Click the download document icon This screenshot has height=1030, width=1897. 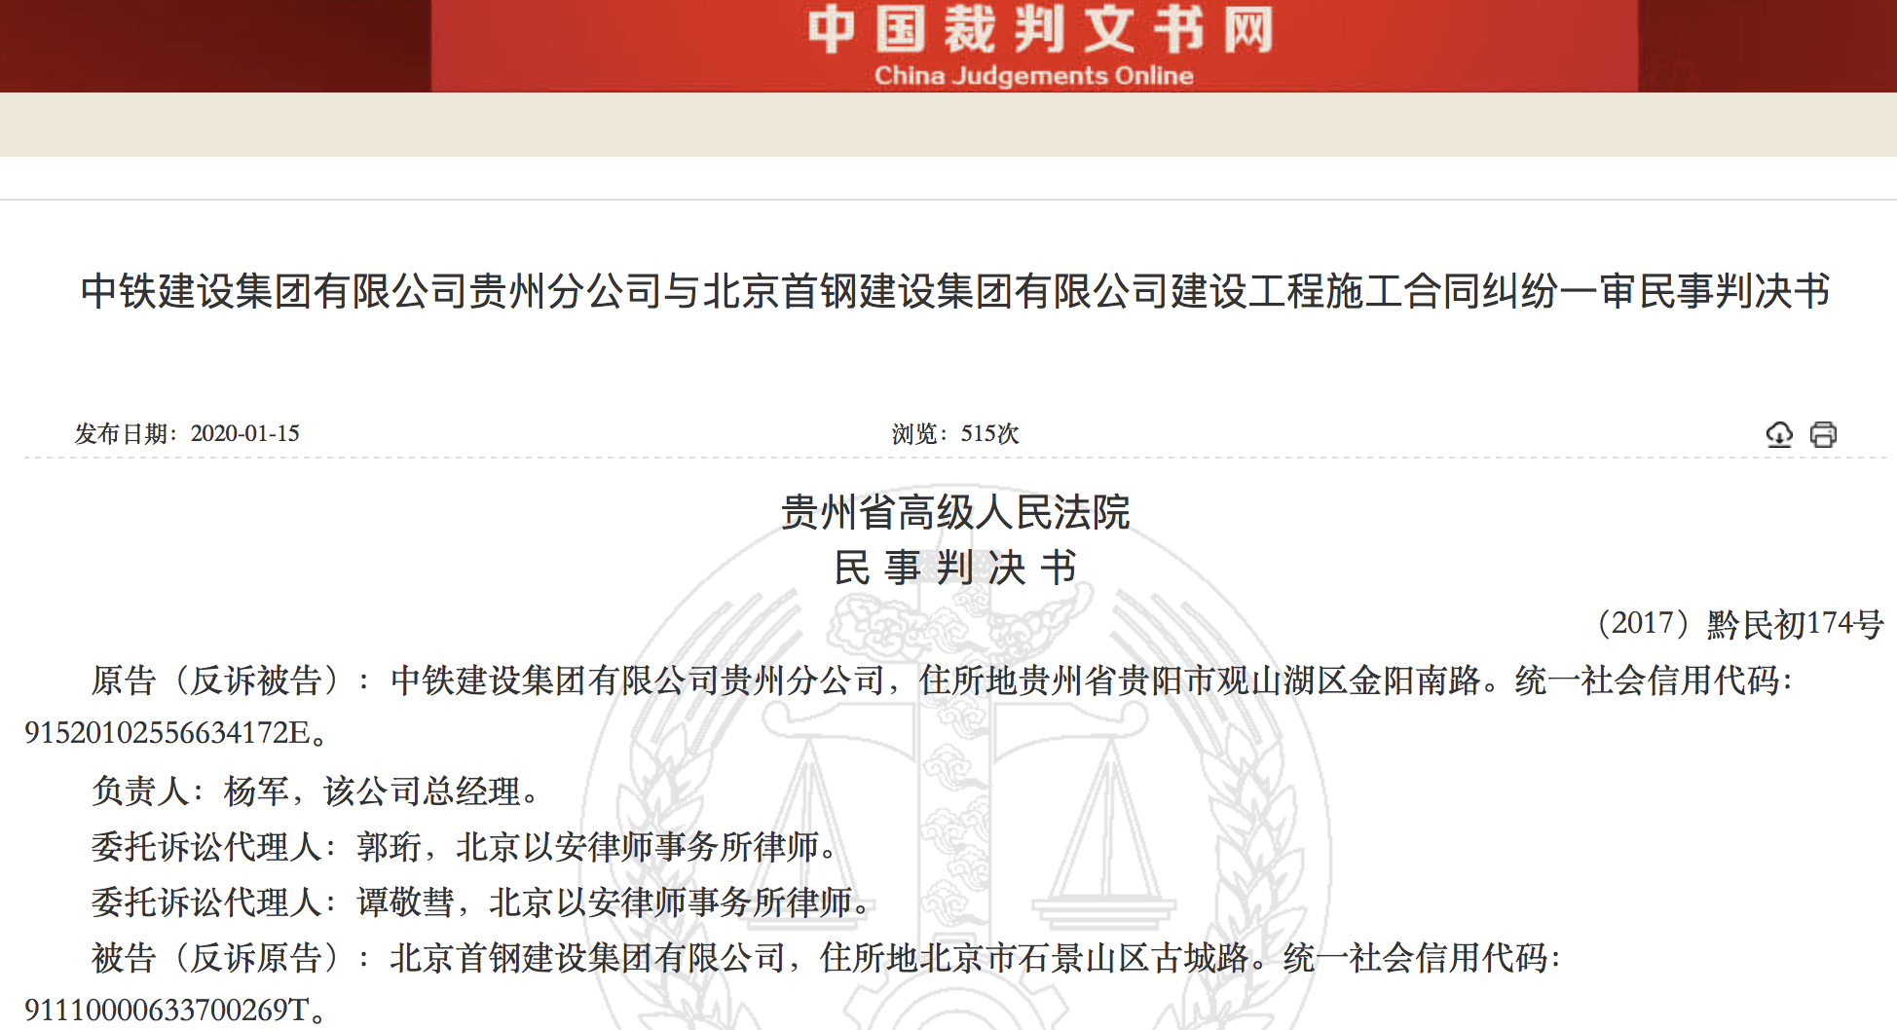pos(1779,434)
